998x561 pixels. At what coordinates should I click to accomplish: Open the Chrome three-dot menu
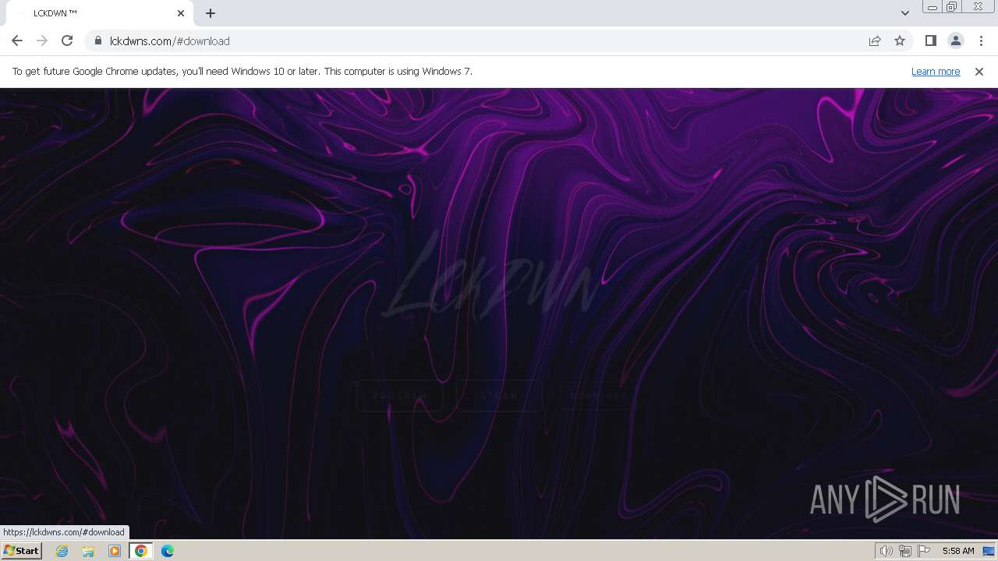pyautogui.click(x=981, y=41)
